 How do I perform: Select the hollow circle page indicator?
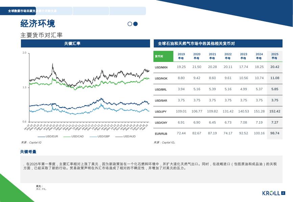[x=130, y=24]
